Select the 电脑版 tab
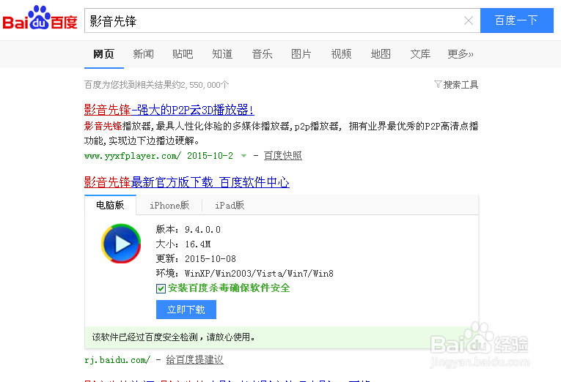The image size is (561, 382). (110, 205)
